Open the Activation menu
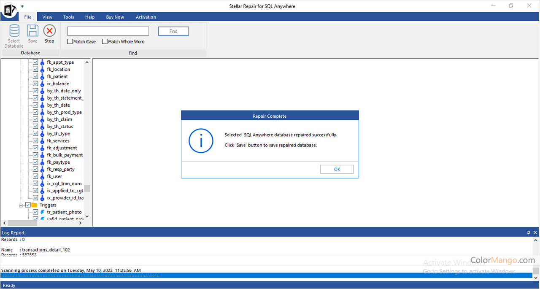This screenshot has height=289, width=540. [146, 17]
